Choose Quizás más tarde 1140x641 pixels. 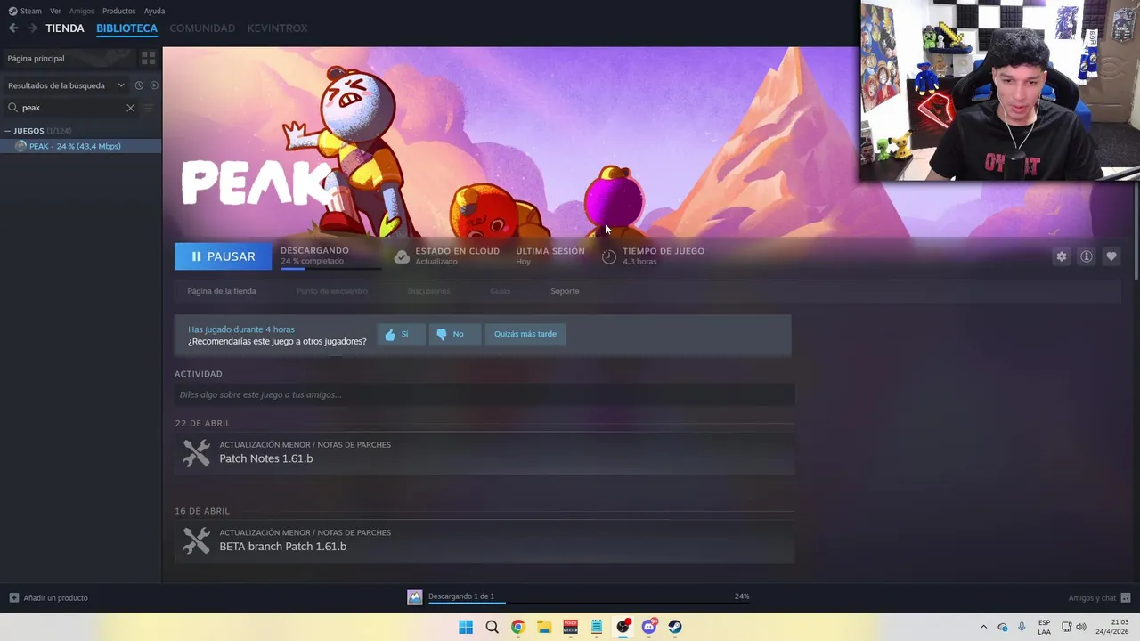(525, 334)
